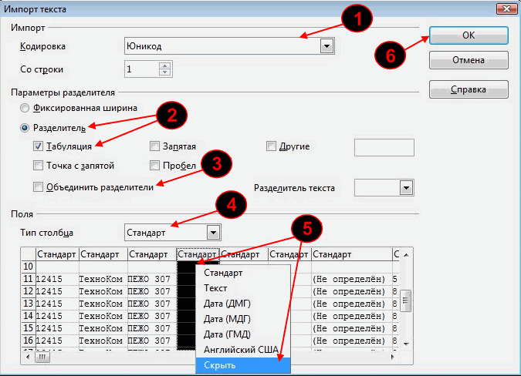The height and width of the screenshot is (376, 521).
Task: Expand the Кодировка dropdown list
Action: pyautogui.click(x=327, y=46)
